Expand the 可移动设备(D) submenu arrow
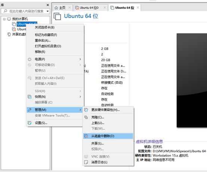Image resolution: width=207 pixels, height=172 pixels. point(80,65)
